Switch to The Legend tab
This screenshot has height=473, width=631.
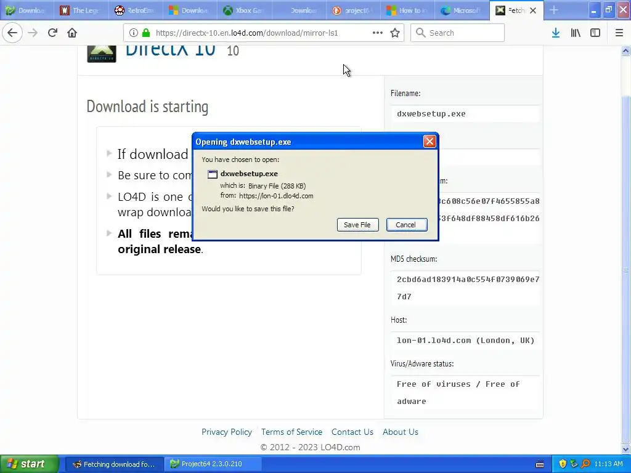[81, 10]
